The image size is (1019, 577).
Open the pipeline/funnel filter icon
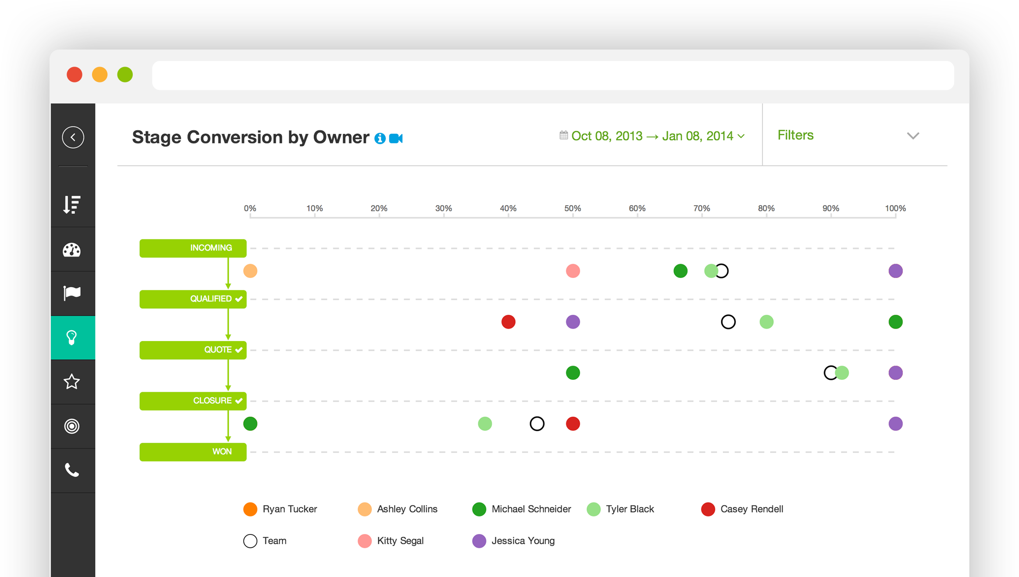[x=73, y=203]
